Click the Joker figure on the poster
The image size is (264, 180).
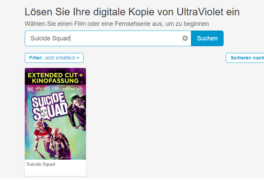pos(78,112)
